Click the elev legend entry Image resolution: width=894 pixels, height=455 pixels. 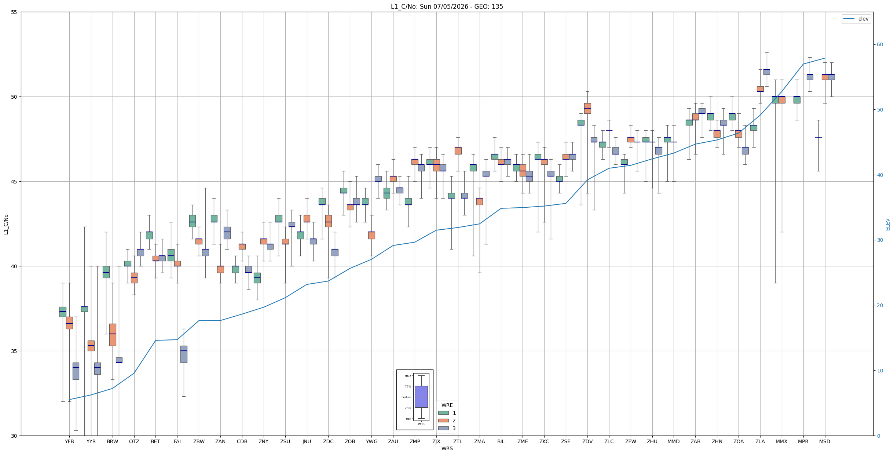(856, 19)
